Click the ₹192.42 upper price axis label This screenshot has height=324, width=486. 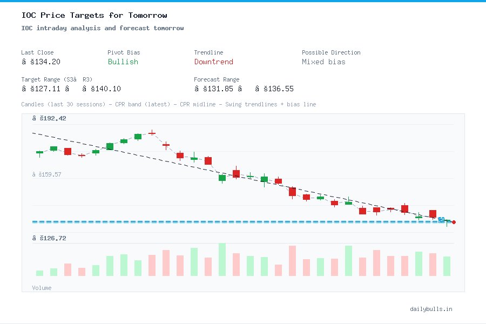(x=50, y=118)
